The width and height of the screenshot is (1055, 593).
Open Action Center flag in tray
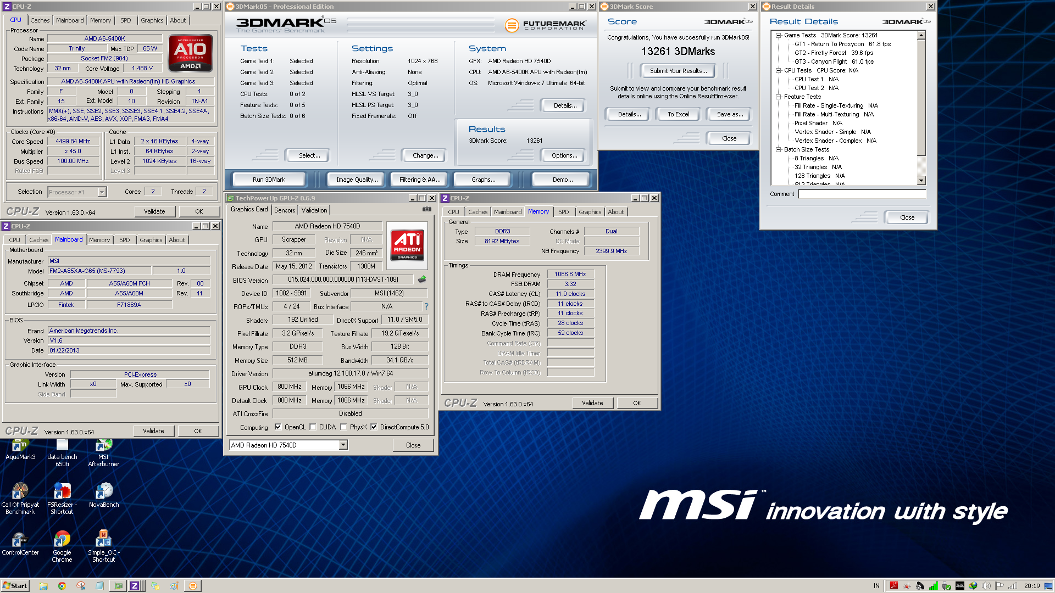pos(1000,586)
